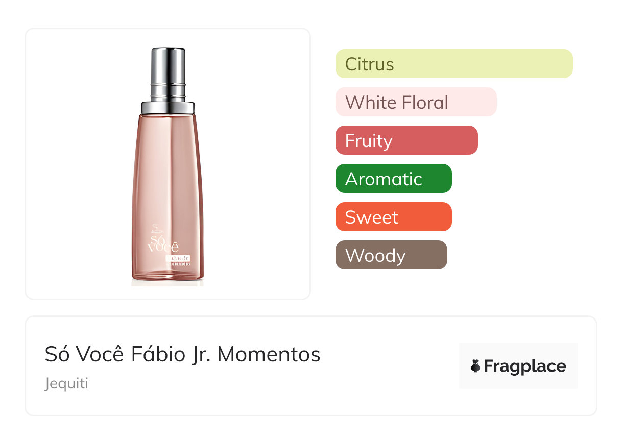Click the 'Citrus' text label
This screenshot has width=622, height=441.
click(x=369, y=64)
